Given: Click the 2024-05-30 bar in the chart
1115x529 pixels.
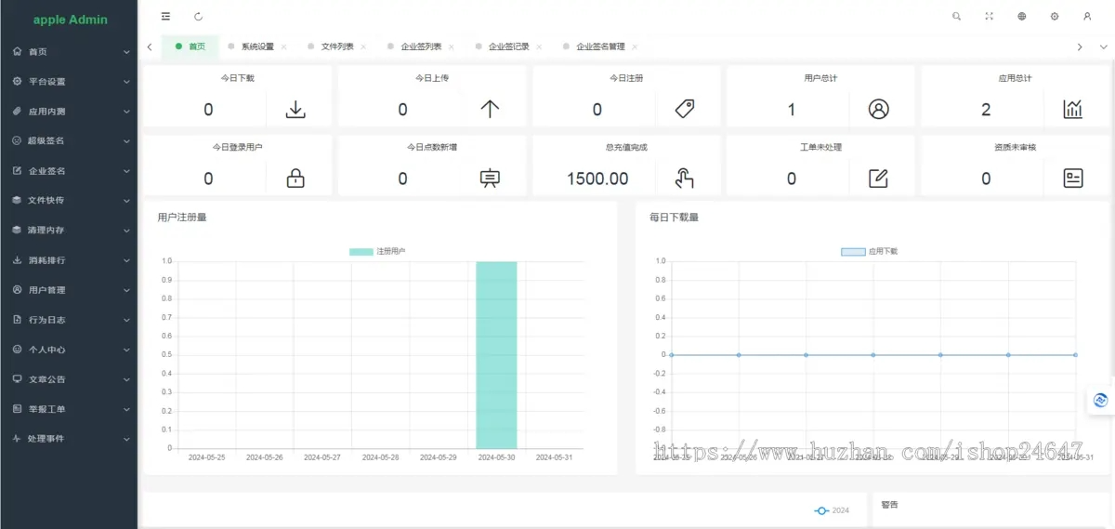Looking at the screenshot, I should point(496,355).
